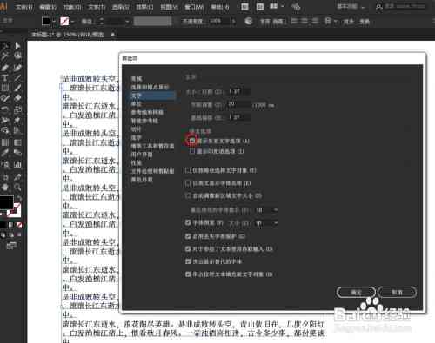Screen dimensions: 435x343
Task: Select the Column Graph tool
Action: 17,165
